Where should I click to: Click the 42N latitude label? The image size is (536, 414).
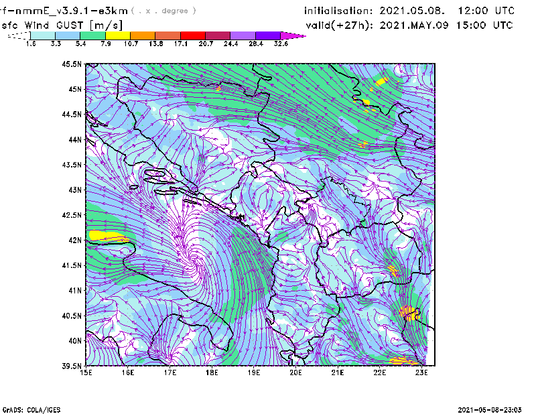click(x=75, y=240)
